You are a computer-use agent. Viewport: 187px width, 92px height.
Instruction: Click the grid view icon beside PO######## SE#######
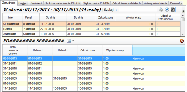69,41
